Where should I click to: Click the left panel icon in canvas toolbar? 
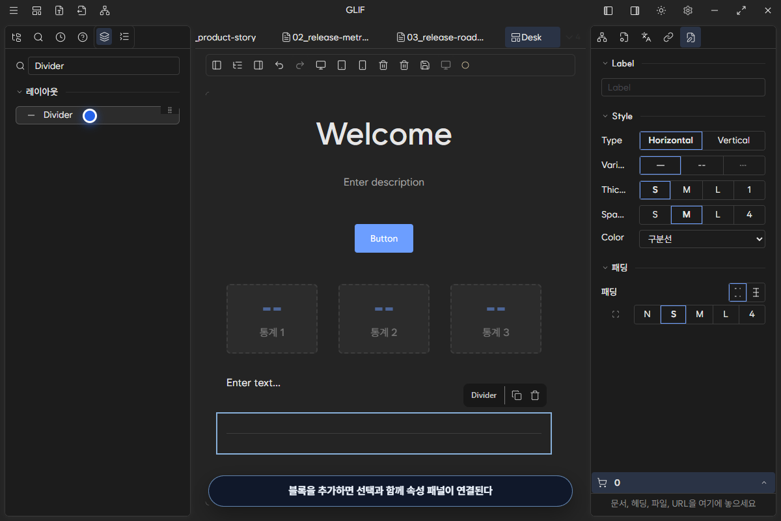pos(217,65)
